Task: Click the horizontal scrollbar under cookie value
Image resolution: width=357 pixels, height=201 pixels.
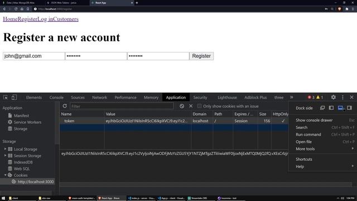Action: 206,184
